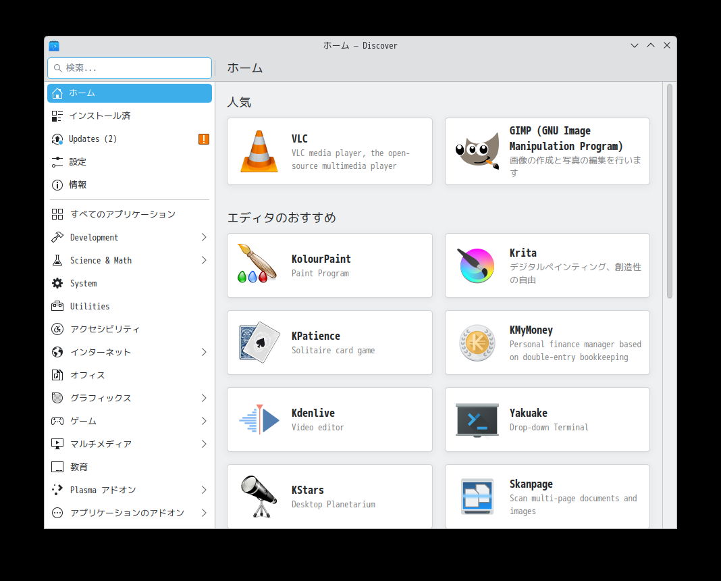Click the Krita color wheel icon
Screen dimensions: 721x581
click(x=477, y=266)
